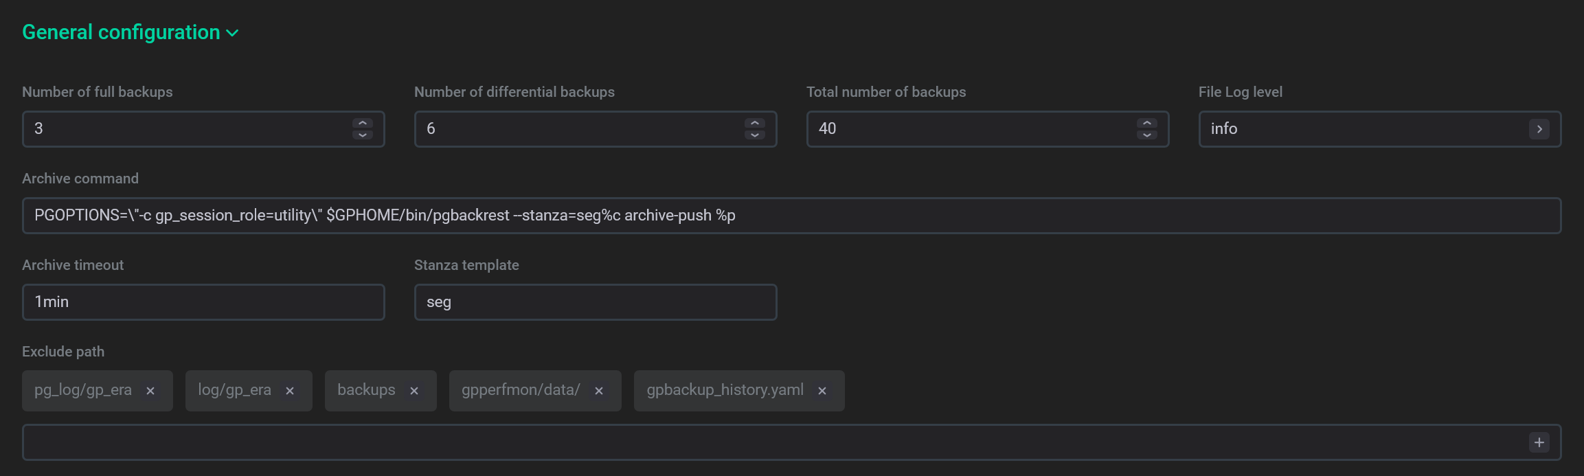Increment the differential backups count
The image size is (1584, 476).
[755, 123]
